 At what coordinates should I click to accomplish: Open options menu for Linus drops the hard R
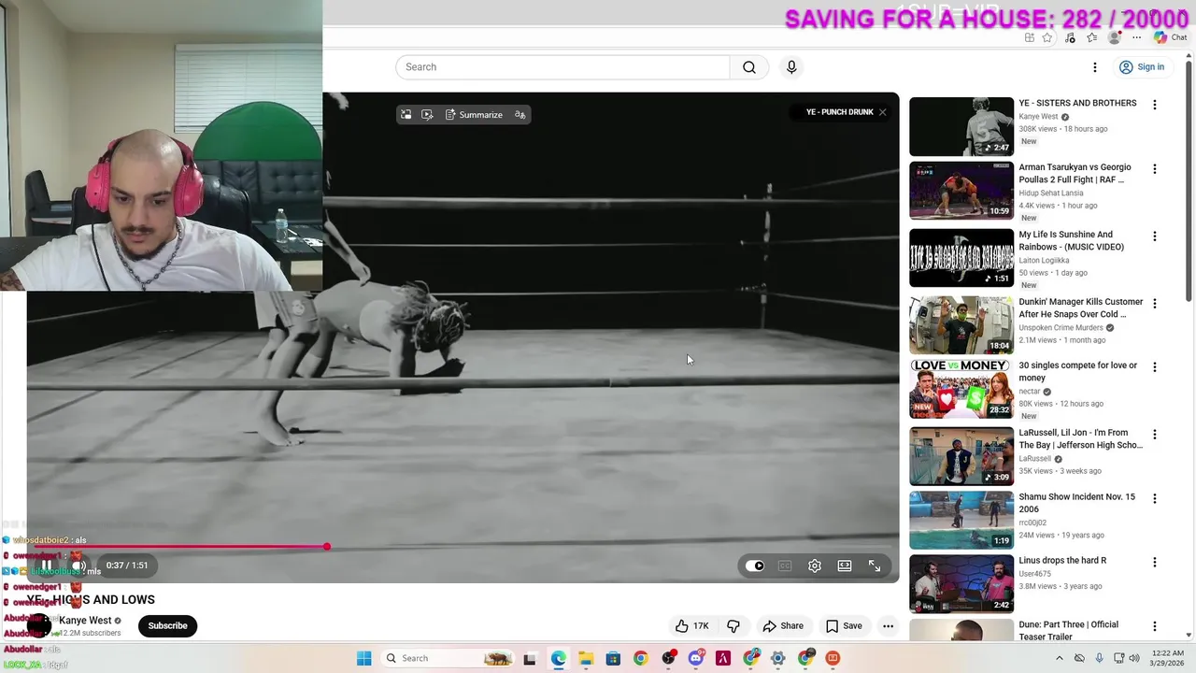pos(1155,563)
